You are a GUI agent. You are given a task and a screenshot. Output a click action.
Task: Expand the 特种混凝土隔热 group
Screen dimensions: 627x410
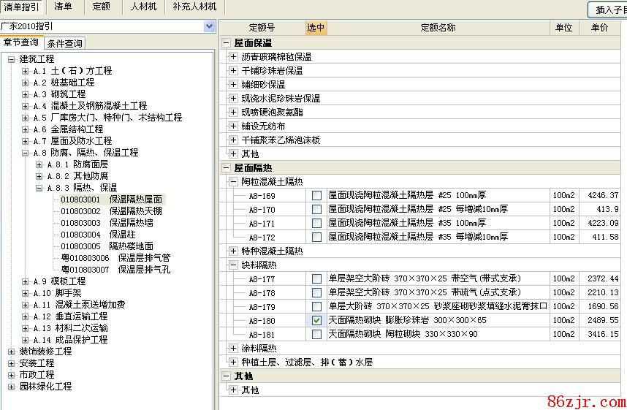pos(234,251)
